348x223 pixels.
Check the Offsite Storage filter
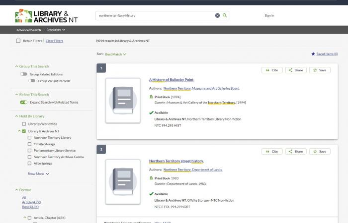tap(29, 144)
